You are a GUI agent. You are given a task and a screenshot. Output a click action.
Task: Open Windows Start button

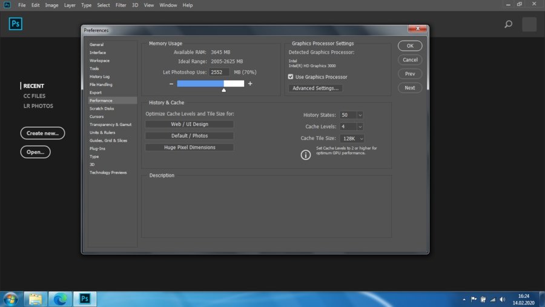11,299
